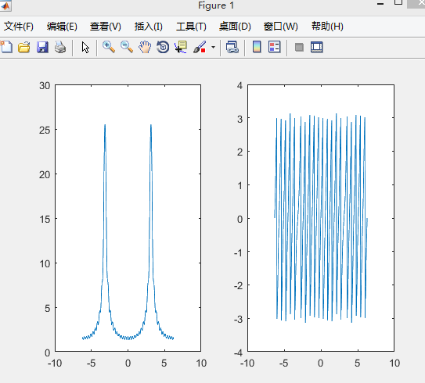Toggle the Data Cursor tool

[x=181, y=47]
